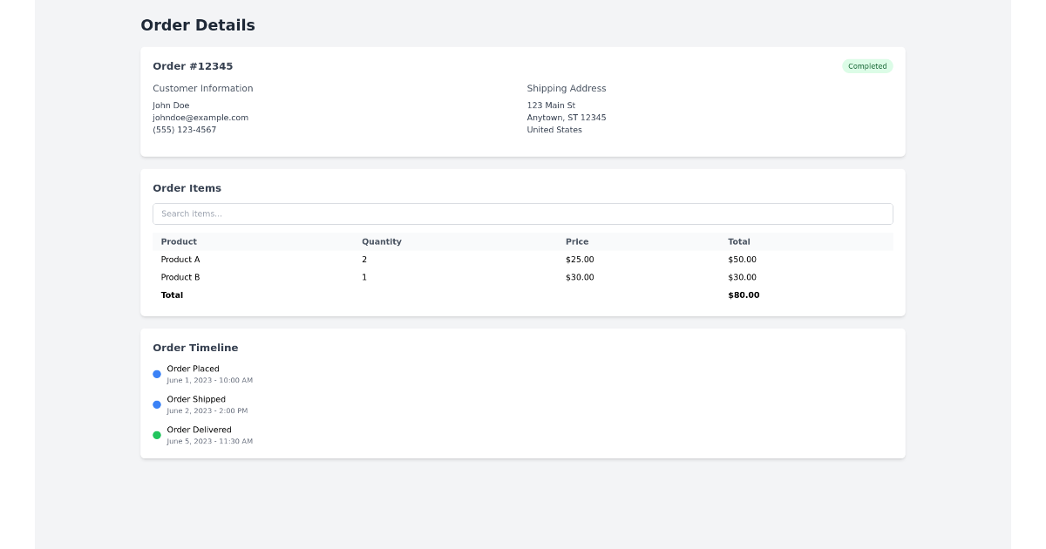Select the Customer Information section label
This screenshot has width=1046, height=549.
coord(203,88)
